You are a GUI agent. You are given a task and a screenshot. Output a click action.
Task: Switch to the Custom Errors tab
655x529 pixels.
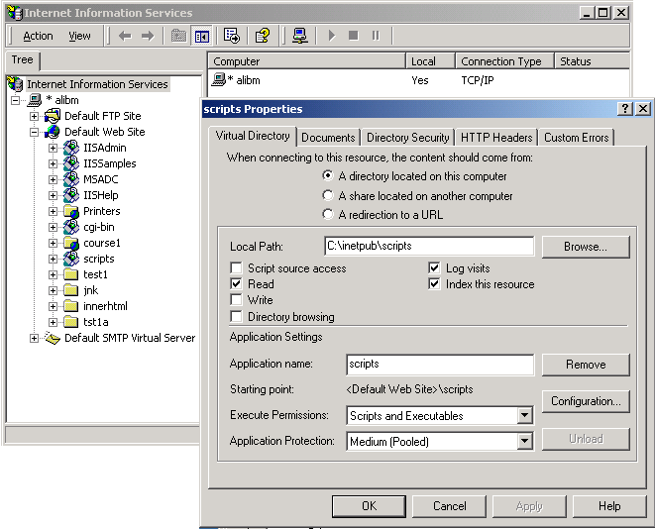coord(577,138)
